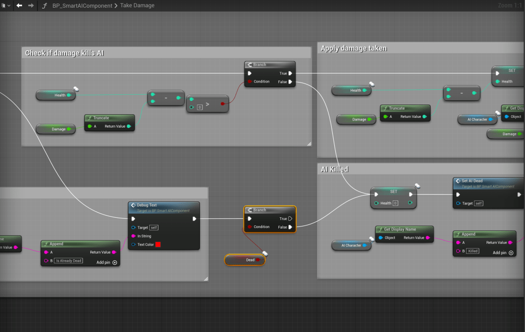Click the SET Health 0 node's input exec pin
The height and width of the screenshot is (332, 525).
click(x=376, y=195)
